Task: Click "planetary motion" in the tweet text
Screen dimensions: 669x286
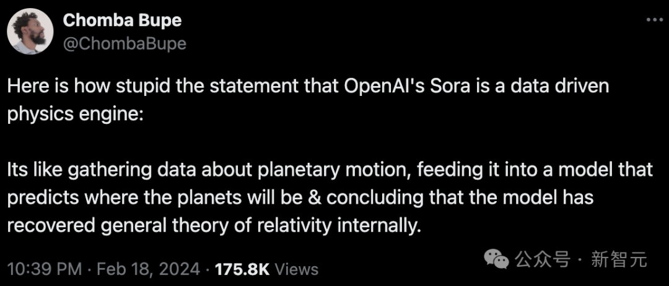Action: point(334,170)
